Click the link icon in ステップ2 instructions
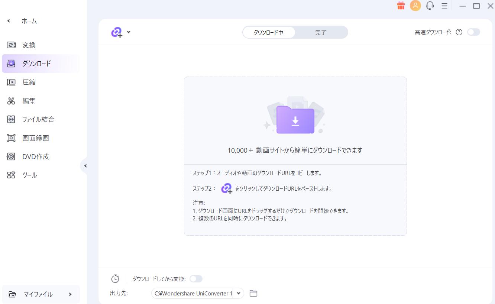The width and height of the screenshot is (495, 304). point(226,188)
